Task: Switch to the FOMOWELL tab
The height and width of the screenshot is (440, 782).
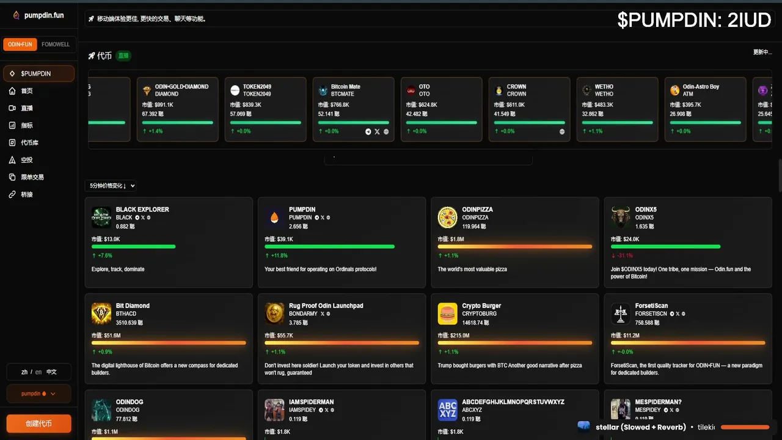Action: coord(56,45)
